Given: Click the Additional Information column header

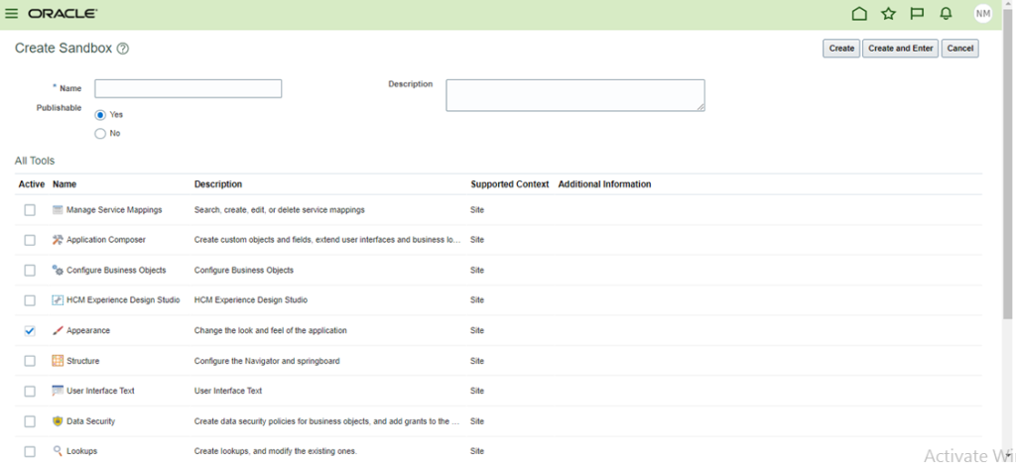Looking at the screenshot, I should (604, 183).
